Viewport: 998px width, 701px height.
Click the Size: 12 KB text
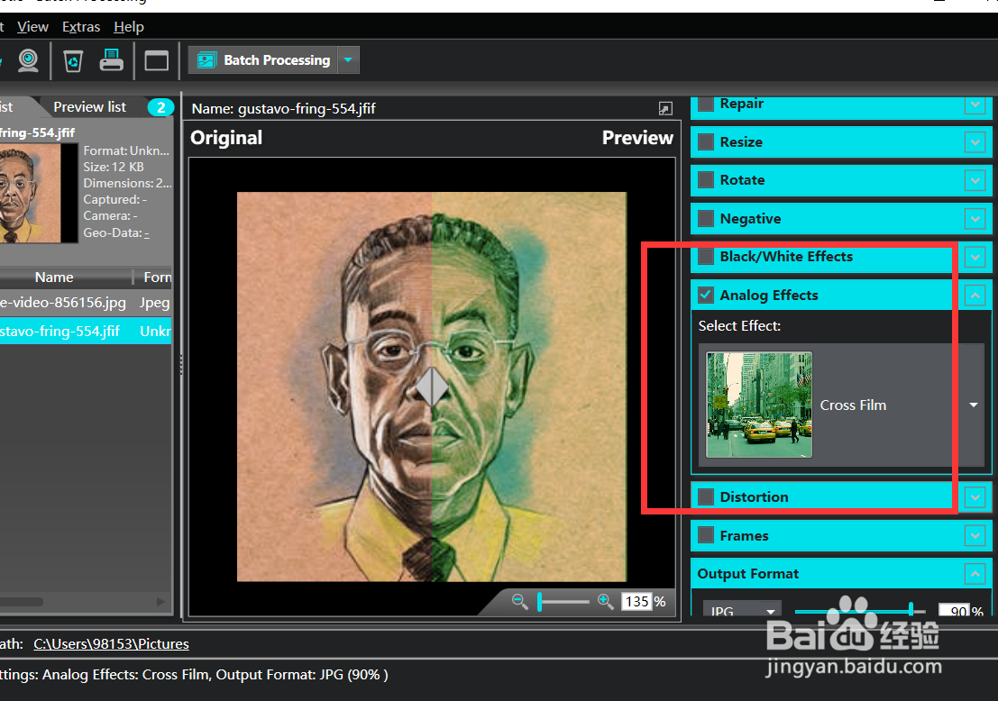tap(114, 167)
